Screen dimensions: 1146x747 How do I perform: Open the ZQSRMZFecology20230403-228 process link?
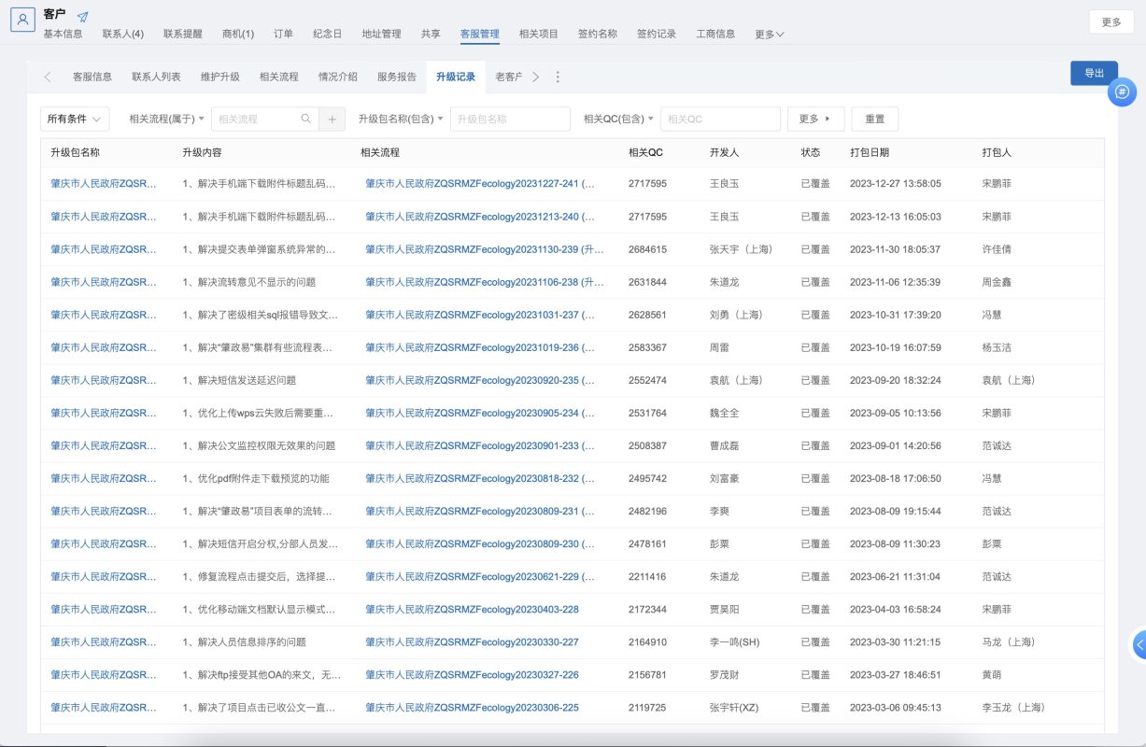pyautogui.click(x=472, y=610)
